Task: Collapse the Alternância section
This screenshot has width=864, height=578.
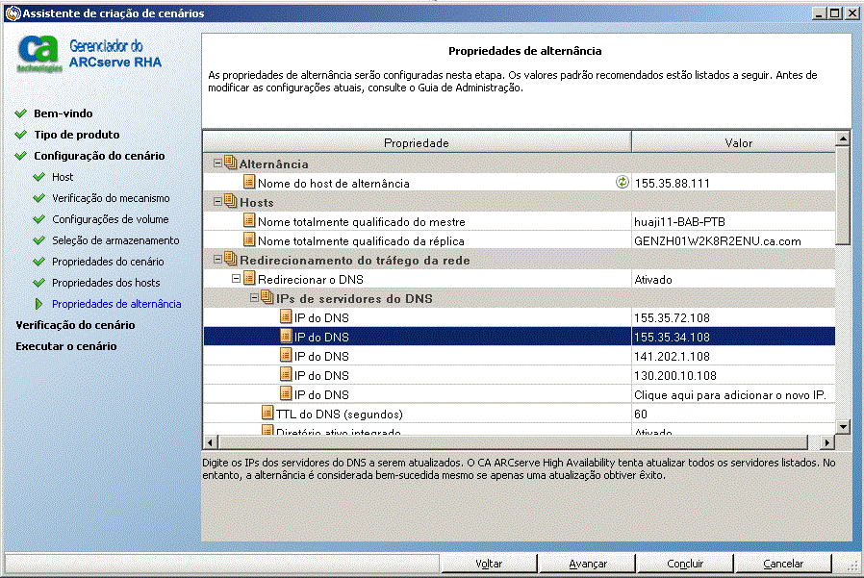Action: [217, 163]
